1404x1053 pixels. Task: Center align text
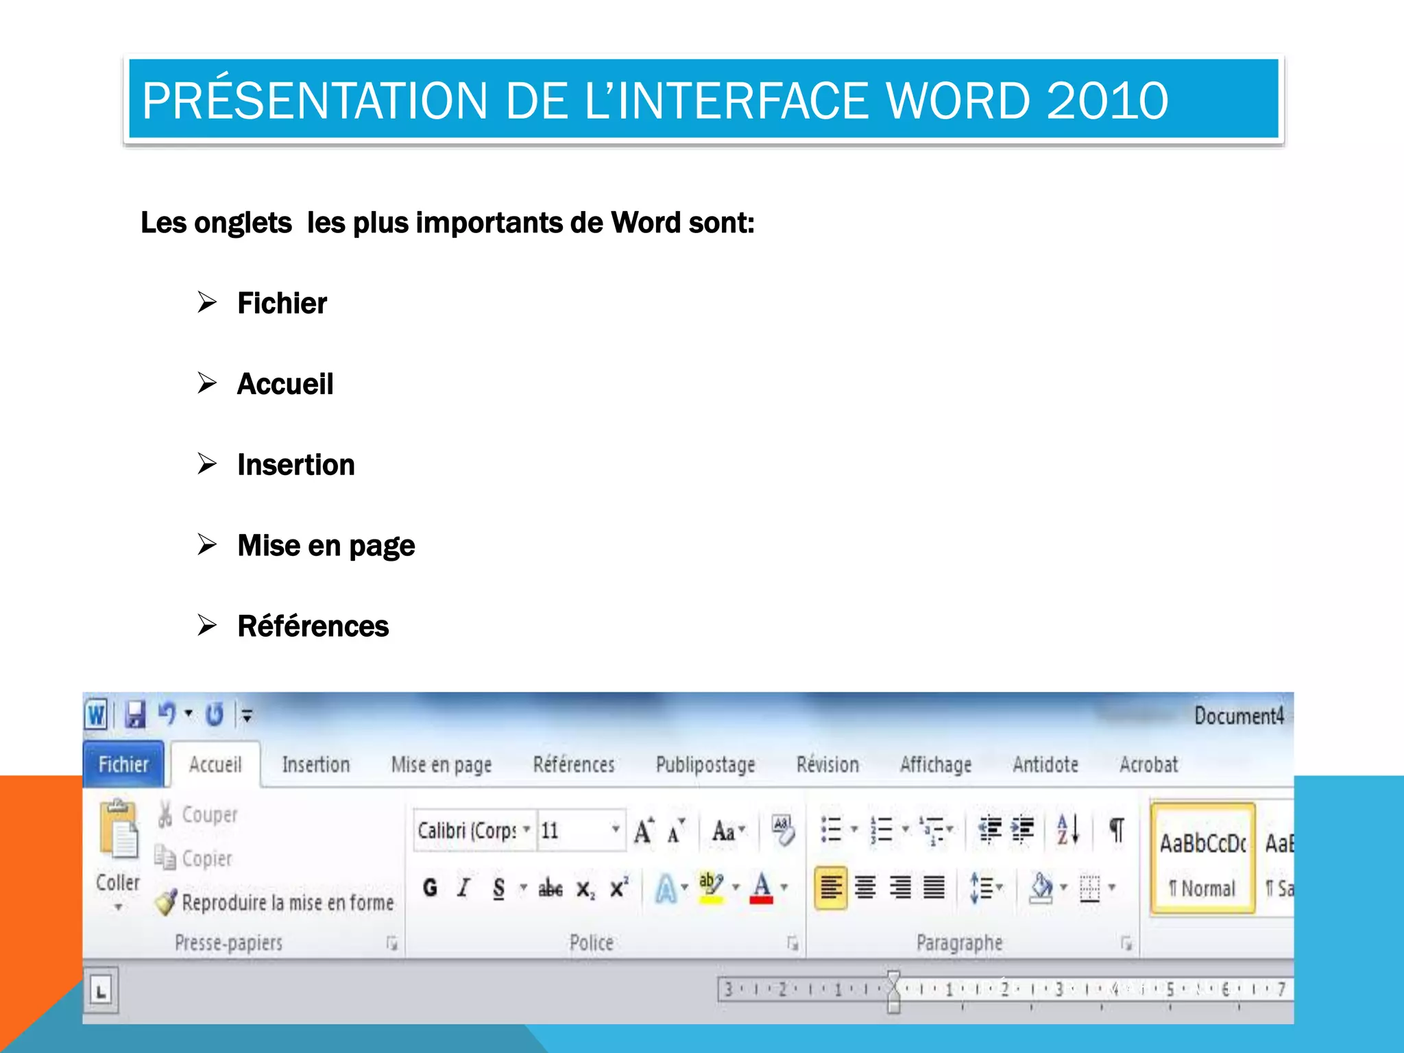point(866,888)
